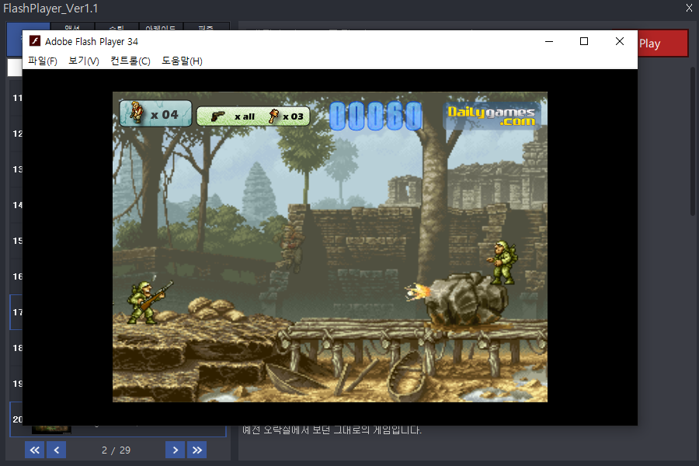Click the enemy soldier standing behind the boulder

click(x=503, y=263)
